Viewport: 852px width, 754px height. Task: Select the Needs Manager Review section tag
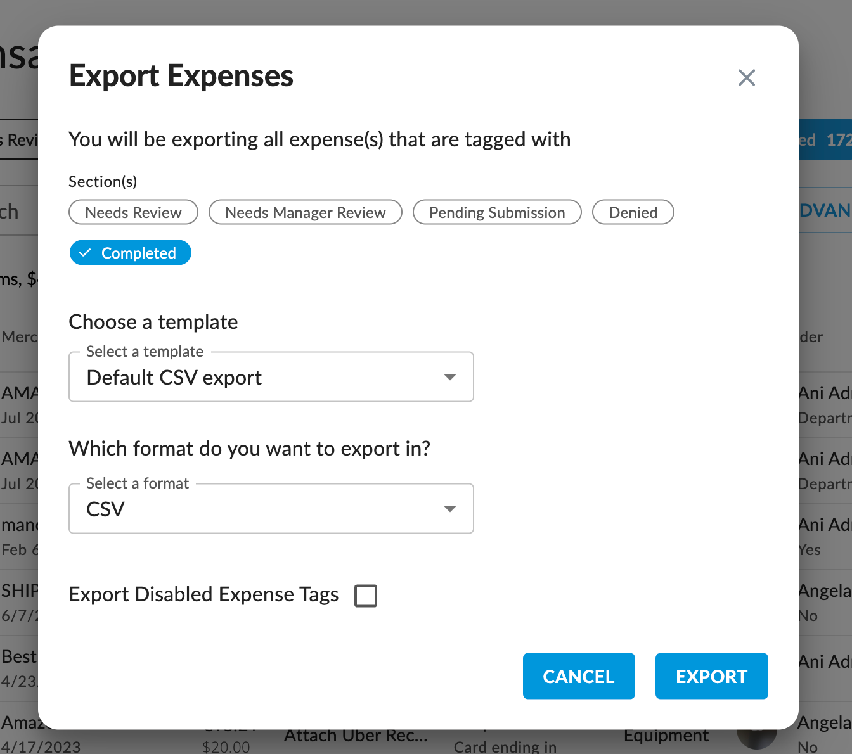[305, 212]
